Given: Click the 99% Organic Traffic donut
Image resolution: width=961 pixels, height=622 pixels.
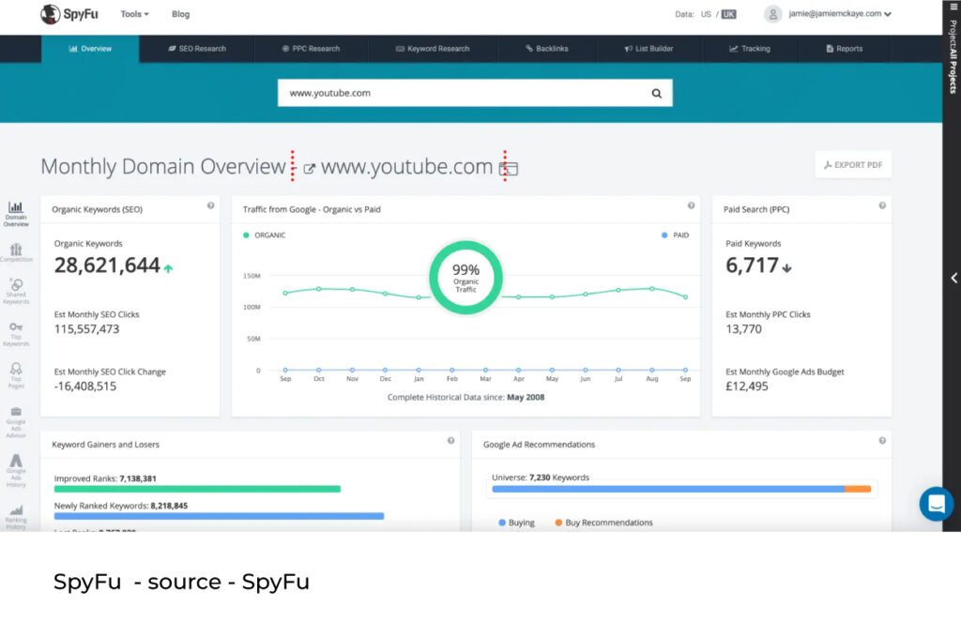Looking at the screenshot, I should click(465, 278).
